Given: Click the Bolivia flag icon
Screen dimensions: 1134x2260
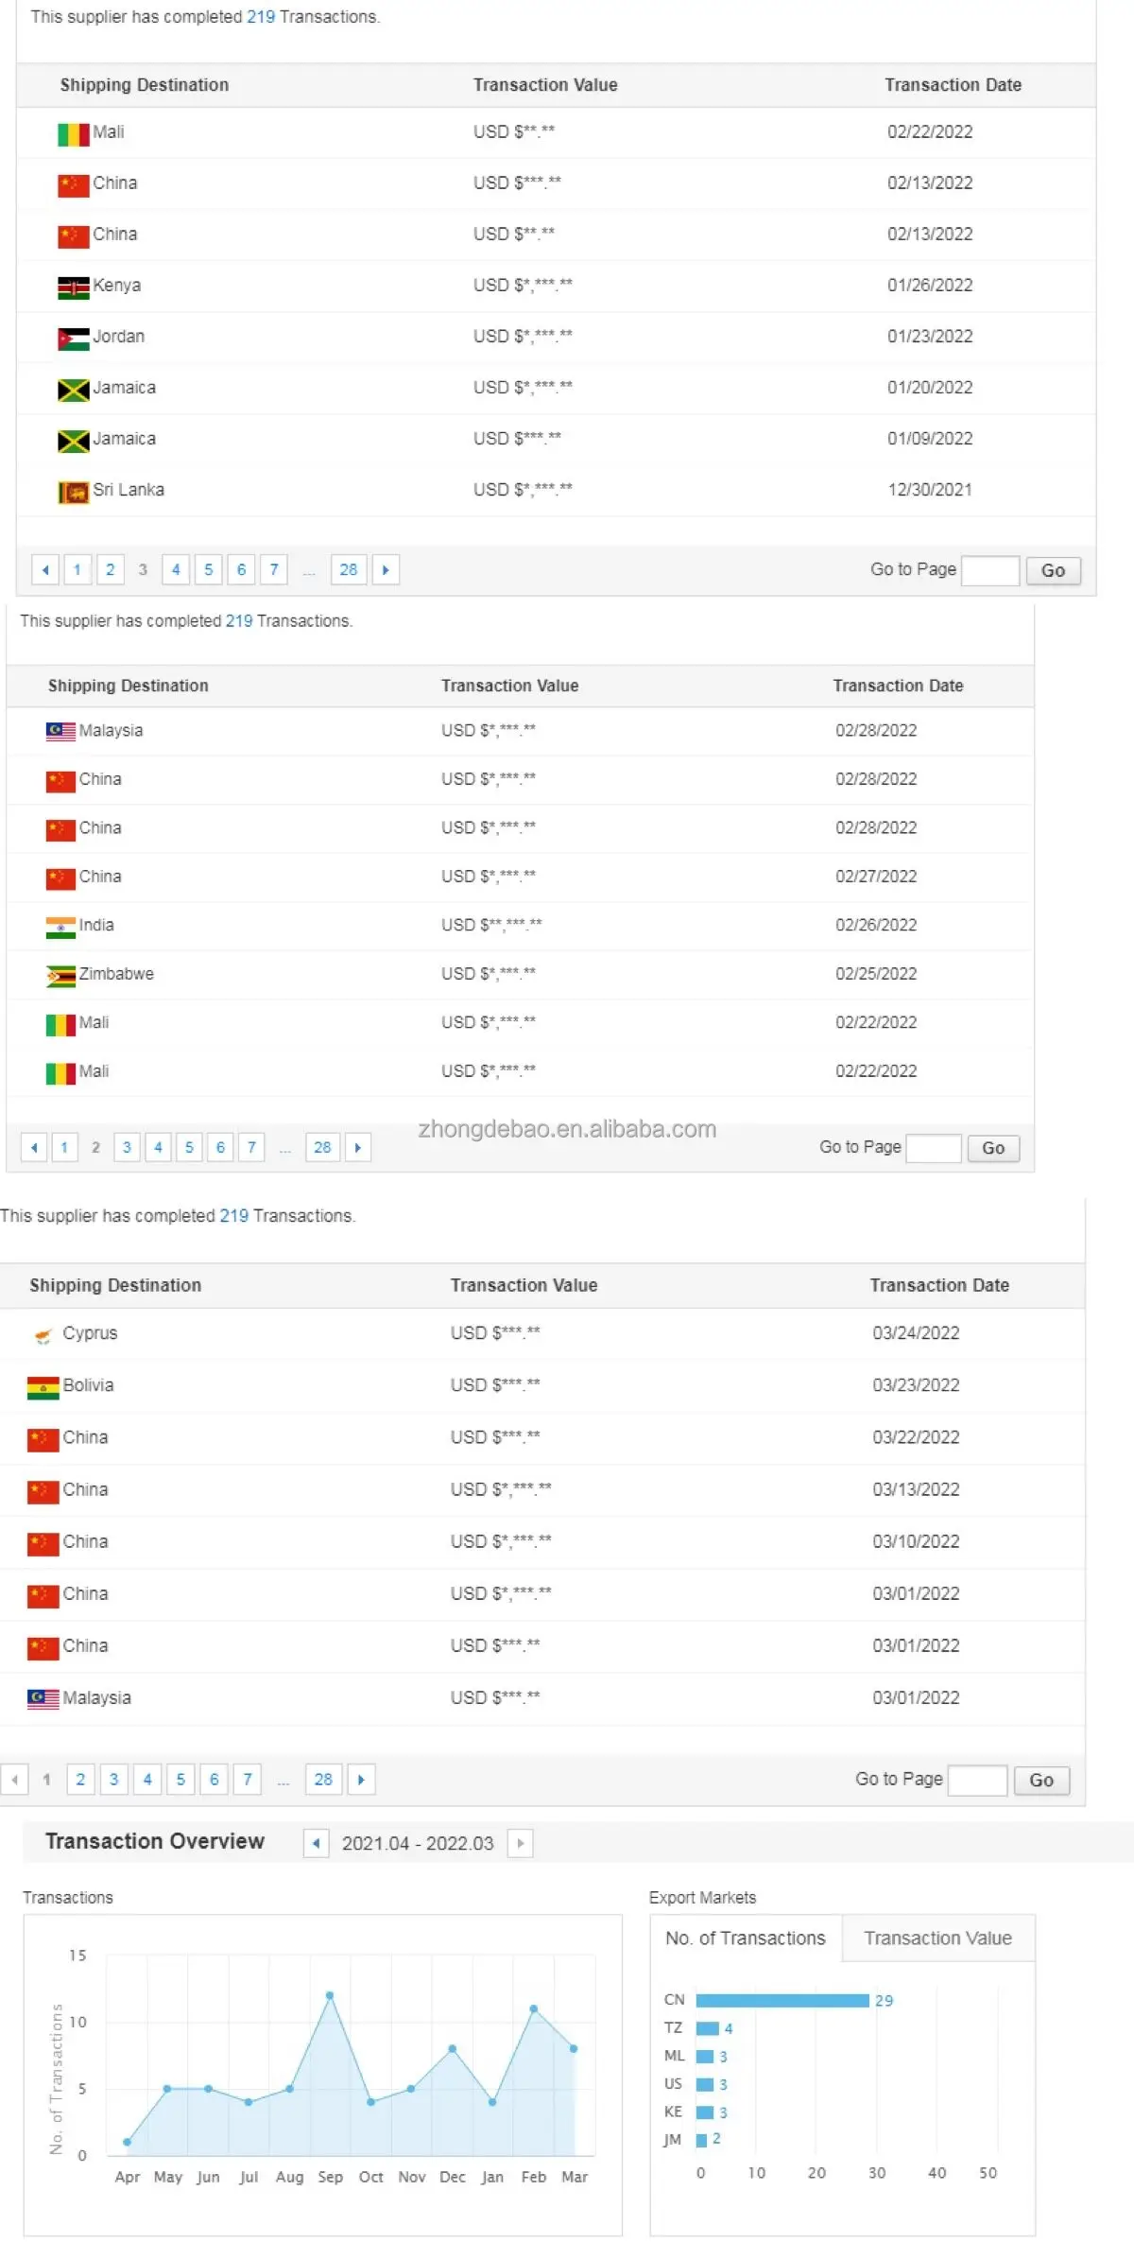Looking at the screenshot, I should tap(43, 1387).
